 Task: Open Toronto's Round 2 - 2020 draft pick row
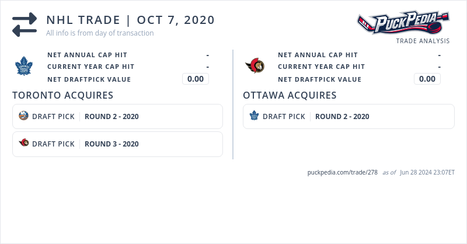[117, 116]
